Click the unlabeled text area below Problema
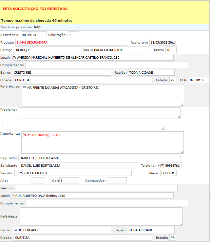 84,125
